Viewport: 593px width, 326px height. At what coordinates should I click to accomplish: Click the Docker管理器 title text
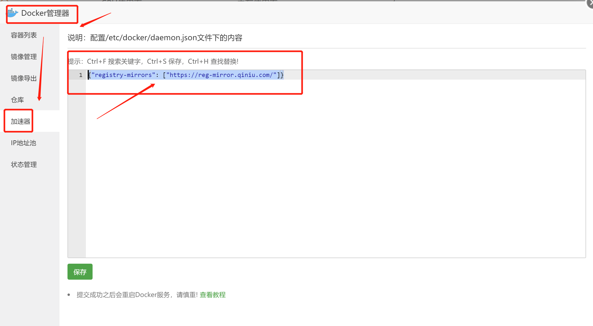click(x=45, y=13)
